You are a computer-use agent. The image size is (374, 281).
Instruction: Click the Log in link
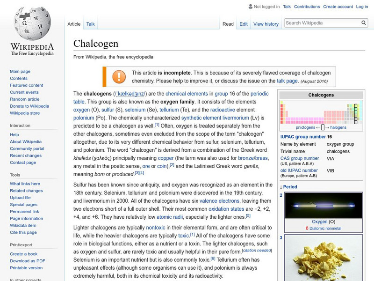click(x=362, y=7)
